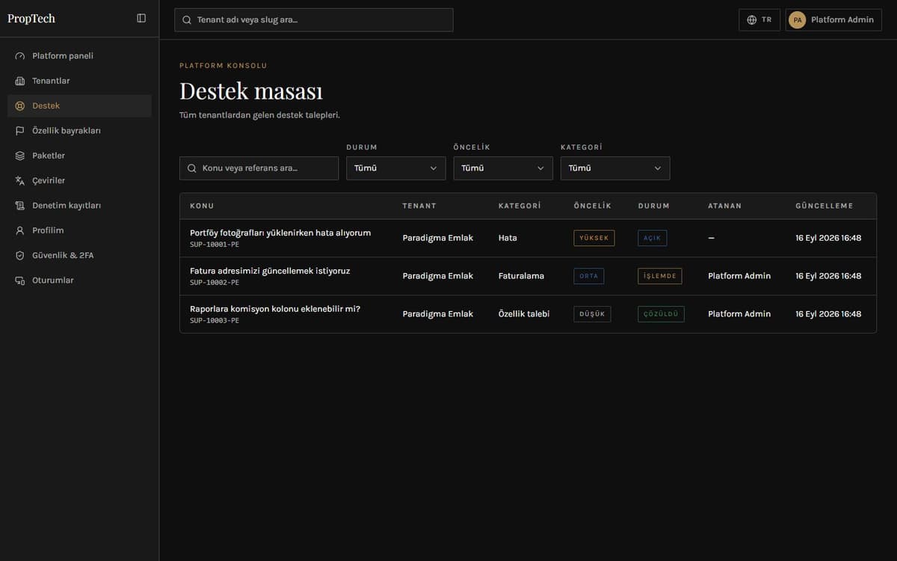This screenshot has width=897, height=561.
Task: Click the DÜŞÜK priority badge
Action: click(x=592, y=314)
